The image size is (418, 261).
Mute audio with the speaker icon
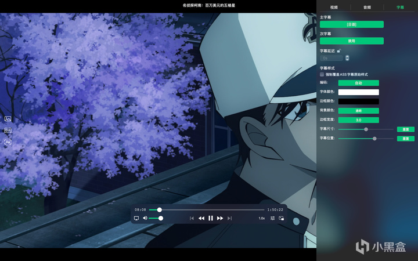click(145, 218)
